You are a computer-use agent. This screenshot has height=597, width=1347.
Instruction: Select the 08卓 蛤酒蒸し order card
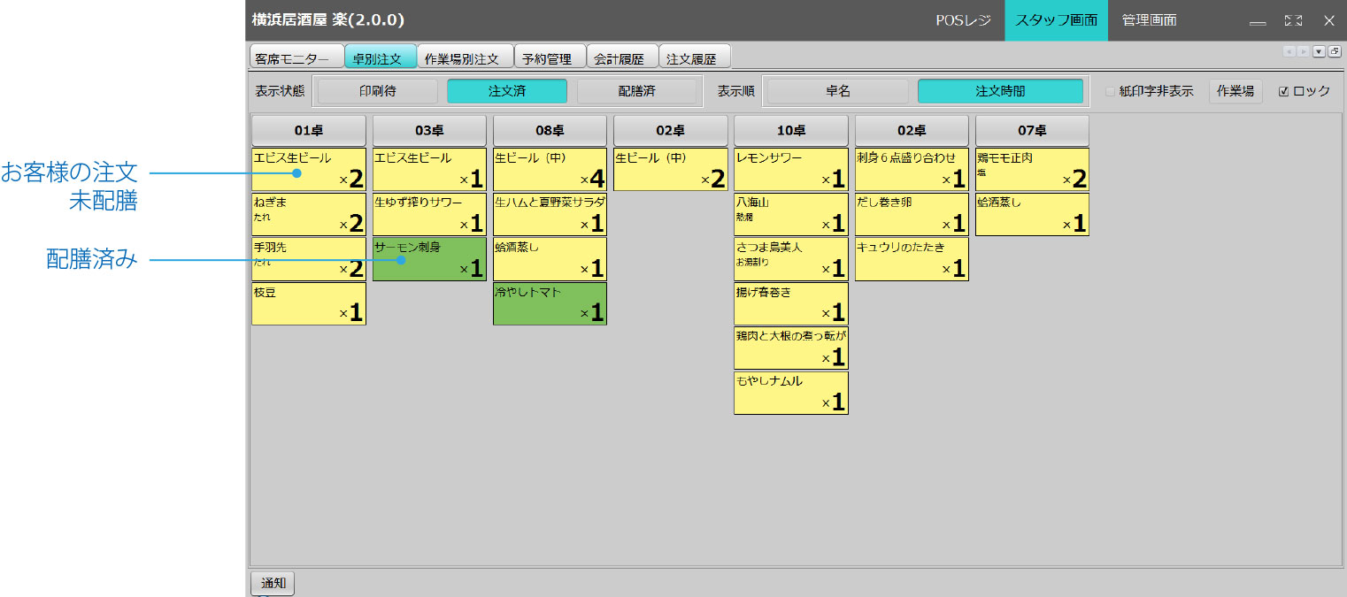[x=550, y=259]
